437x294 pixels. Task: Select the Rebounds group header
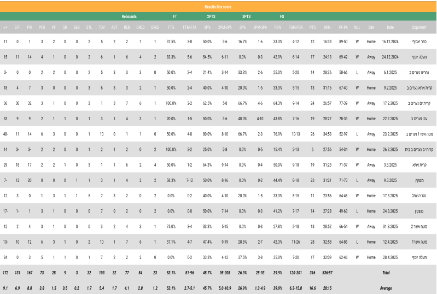pyautogui.click(x=129, y=17)
